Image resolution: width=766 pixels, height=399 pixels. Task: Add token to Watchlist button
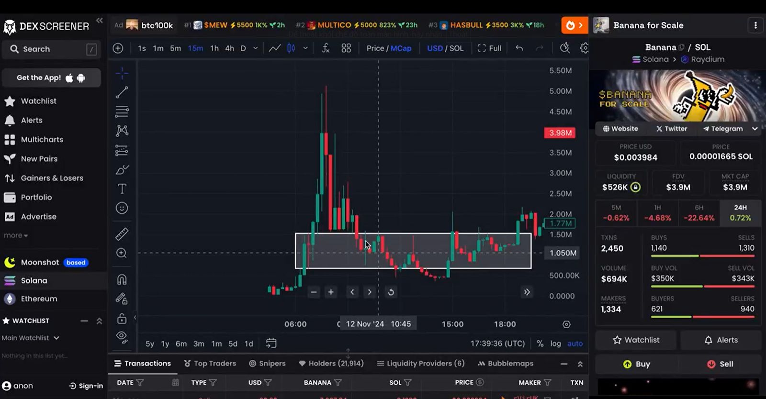pyautogui.click(x=636, y=340)
